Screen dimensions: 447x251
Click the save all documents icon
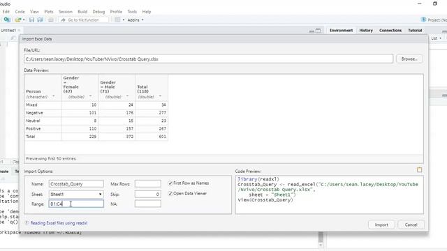(x=41, y=20)
